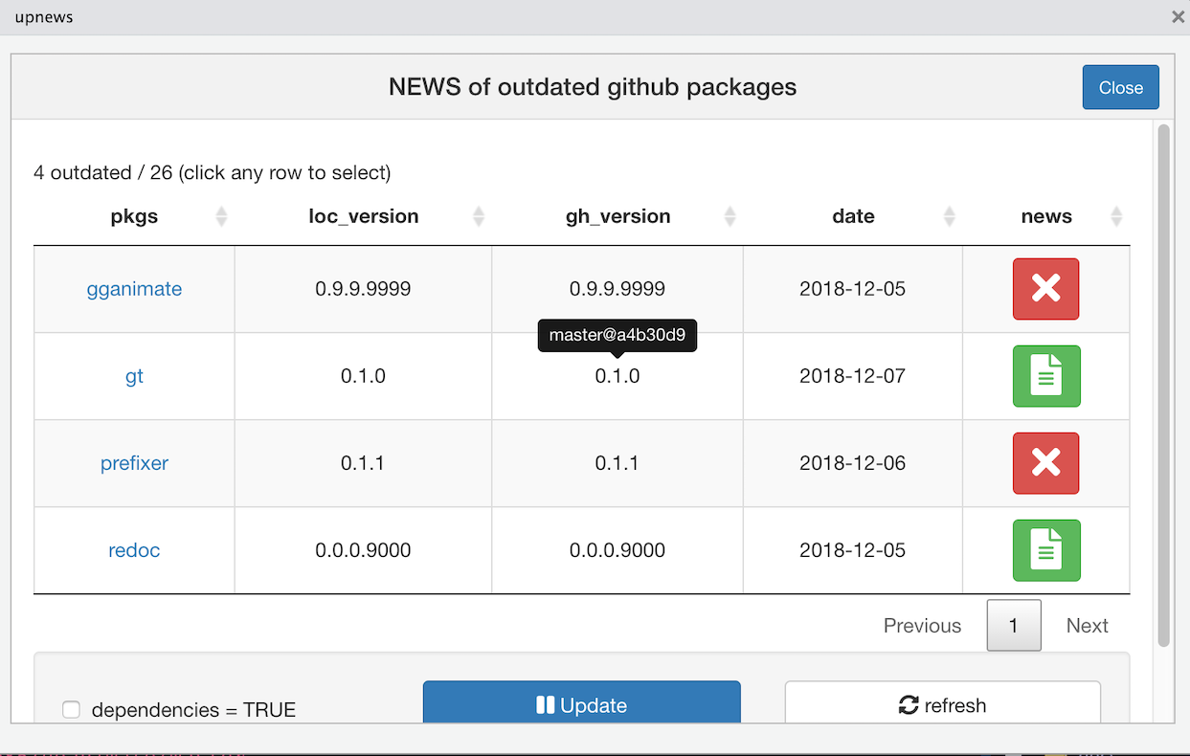Viewport: 1190px width, 756px height.
Task: Click gt loc_version 0.1.0 cell
Action: 363,376
